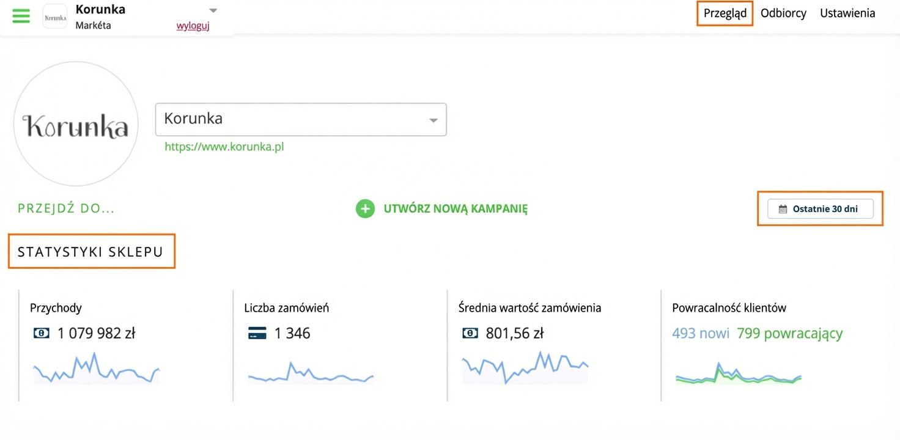Click the Powracalność klientów sparkline chart
The height and width of the screenshot is (440, 900).
tap(738, 373)
